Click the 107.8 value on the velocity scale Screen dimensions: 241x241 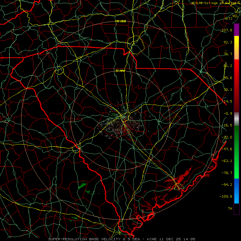227,30
